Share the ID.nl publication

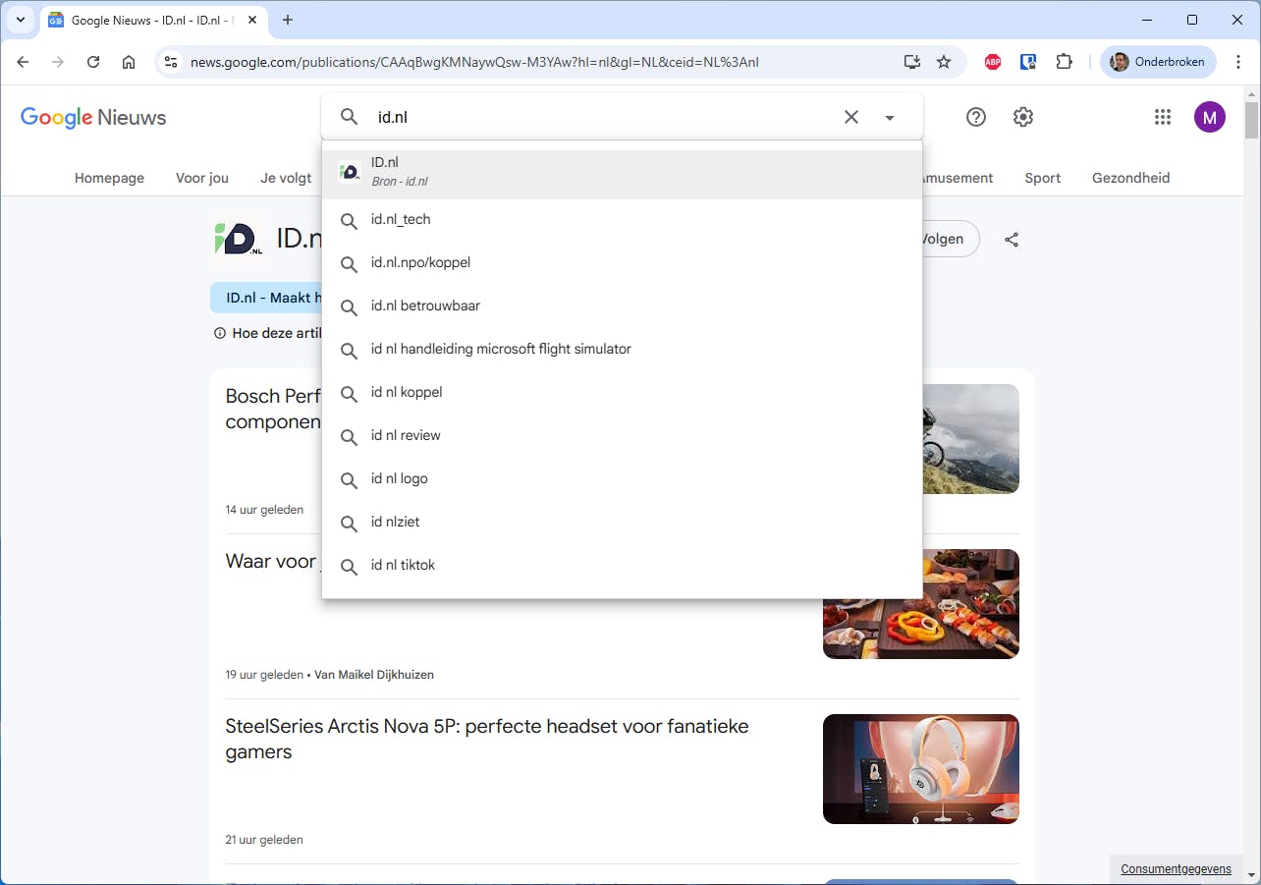click(1012, 239)
